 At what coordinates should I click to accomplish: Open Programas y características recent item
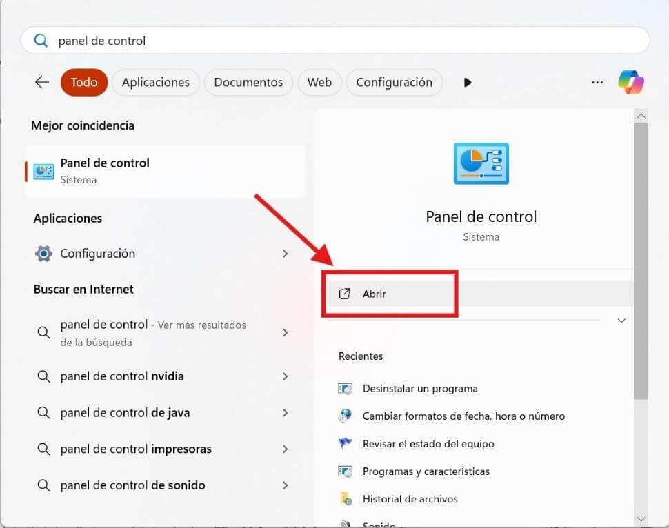426,471
